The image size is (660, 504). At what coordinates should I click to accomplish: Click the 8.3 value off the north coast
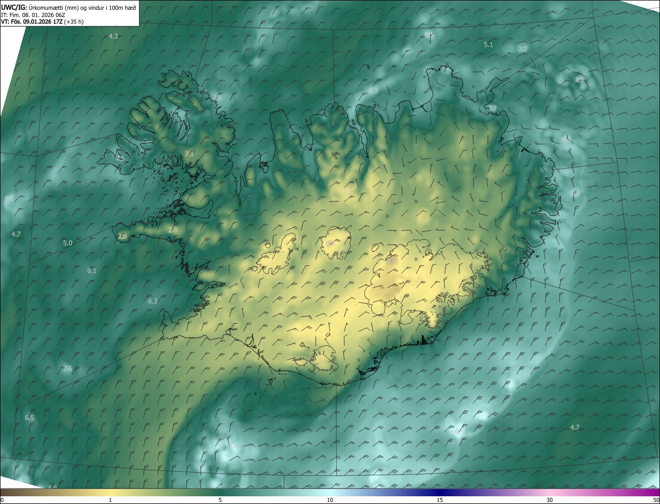coord(373,90)
